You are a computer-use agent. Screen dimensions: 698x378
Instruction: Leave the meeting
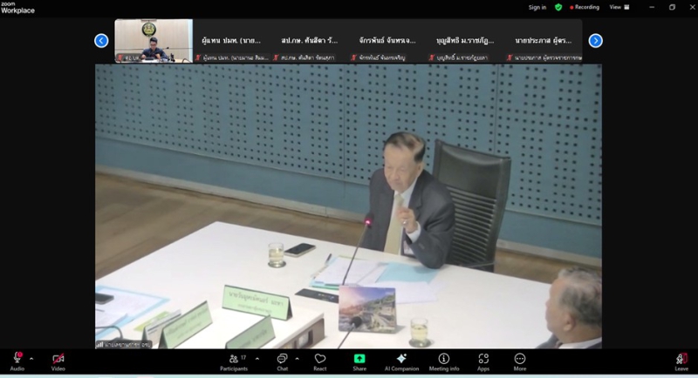pyautogui.click(x=681, y=360)
